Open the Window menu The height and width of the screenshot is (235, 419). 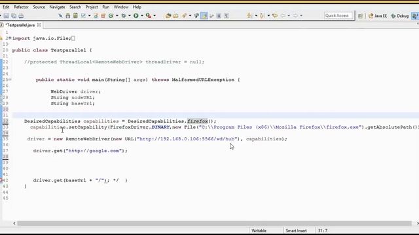121,7
